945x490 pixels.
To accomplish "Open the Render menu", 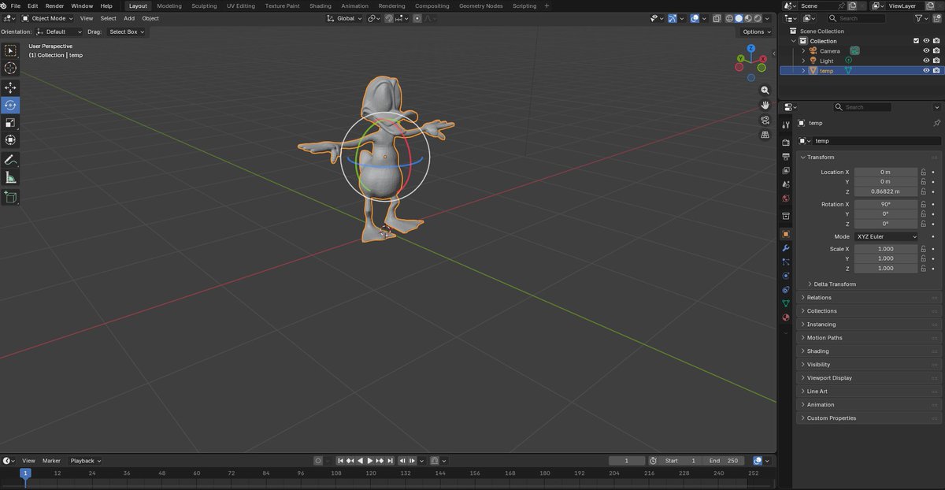I will (54, 6).
